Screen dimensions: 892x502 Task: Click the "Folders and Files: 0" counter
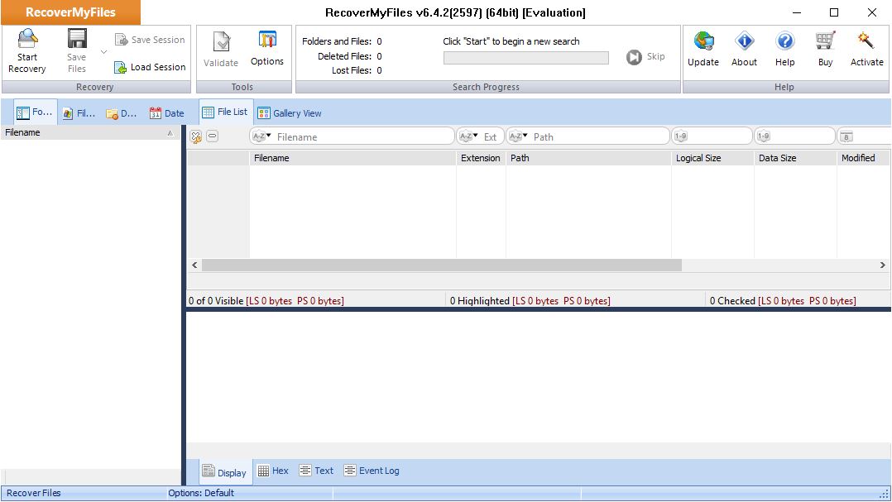coord(342,41)
